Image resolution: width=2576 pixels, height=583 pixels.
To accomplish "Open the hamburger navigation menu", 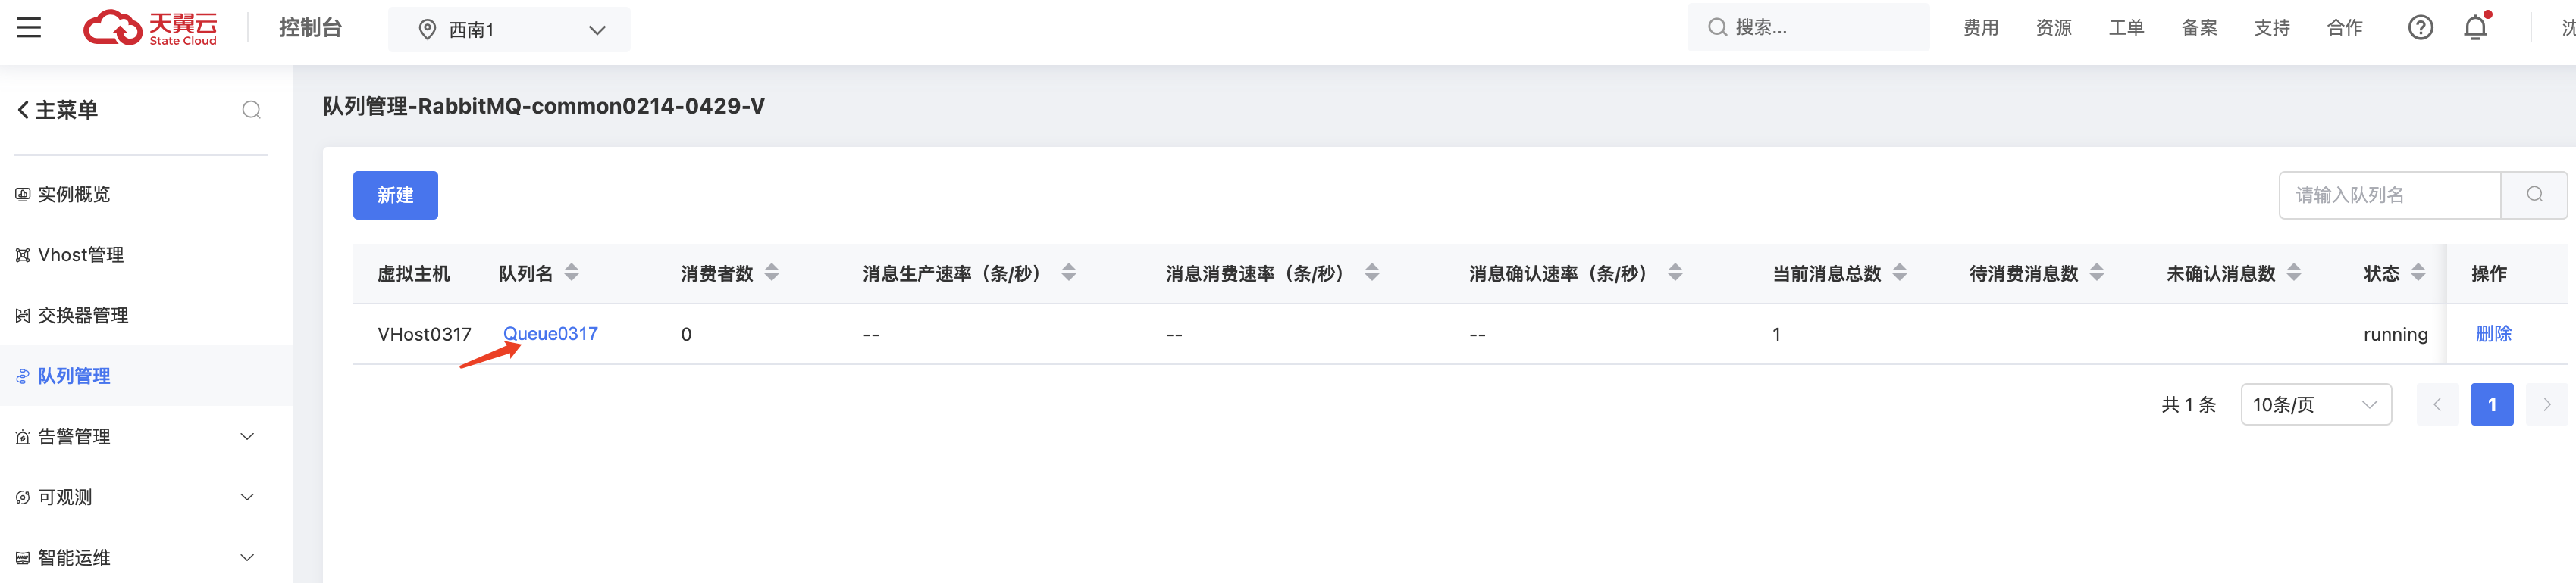I will tap(29, 27).
